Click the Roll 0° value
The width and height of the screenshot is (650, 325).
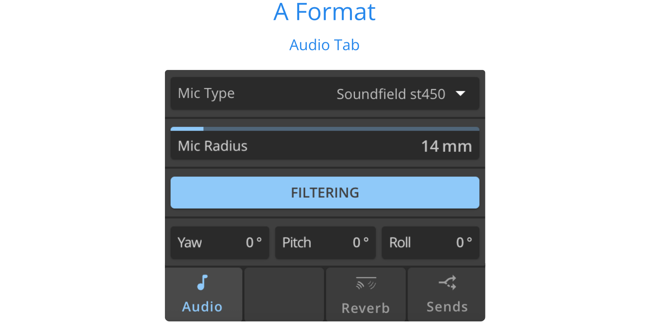[464, 242]
